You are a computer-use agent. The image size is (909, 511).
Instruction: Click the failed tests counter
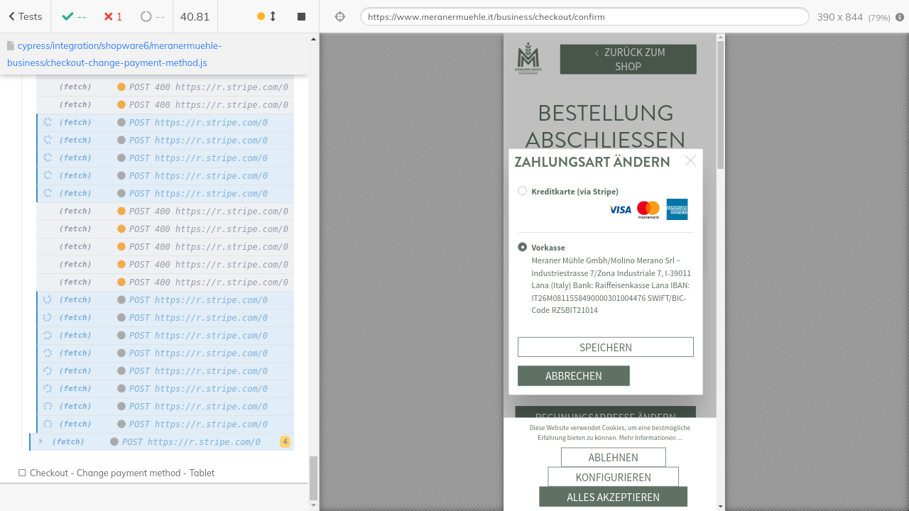point(112,16)
